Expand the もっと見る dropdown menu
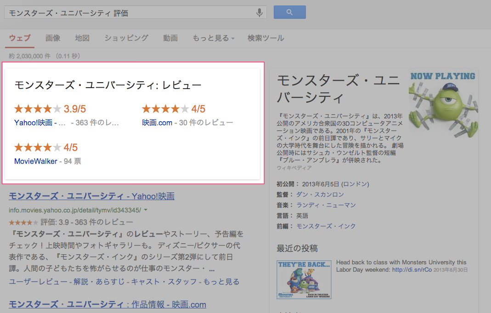The width and height of the screenshot is (491, 313). pos(214,38)
